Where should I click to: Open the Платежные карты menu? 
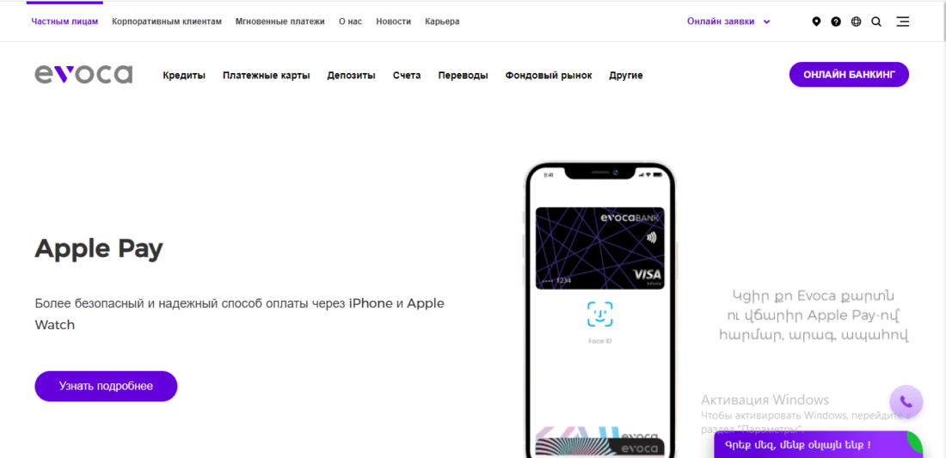(x=266, y=76)
